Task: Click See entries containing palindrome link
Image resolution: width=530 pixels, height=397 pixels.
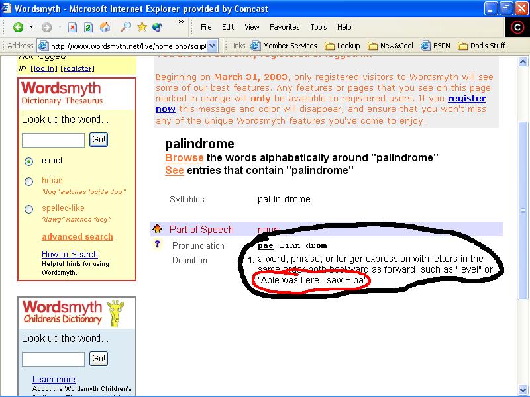Action: click(174, 170)
